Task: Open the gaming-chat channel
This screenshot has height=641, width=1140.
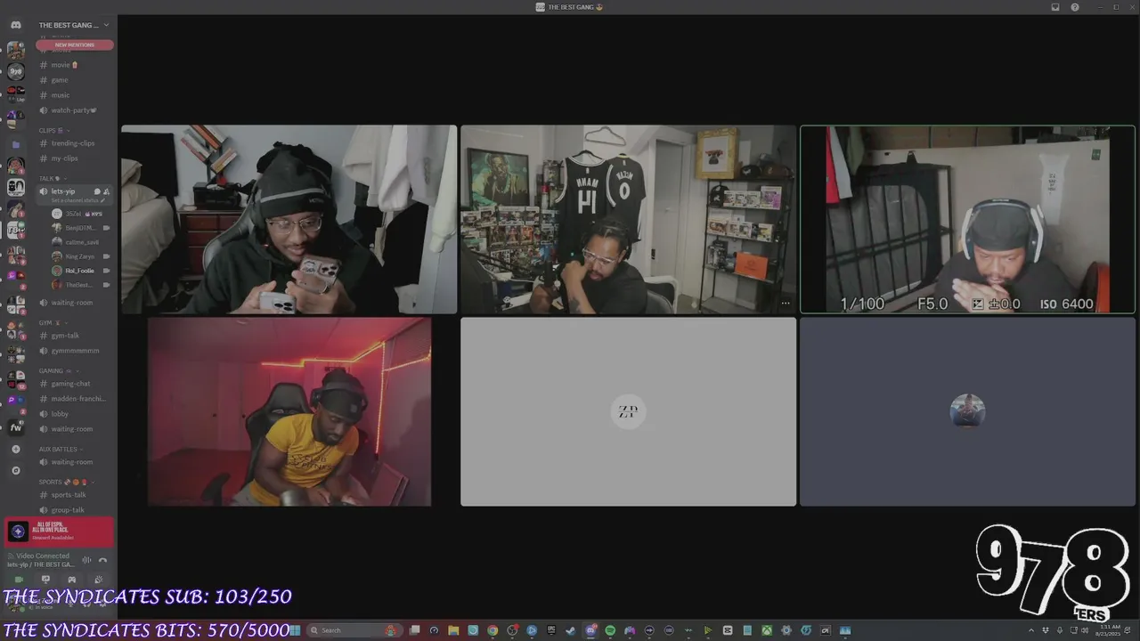Action: pos(75,384)
